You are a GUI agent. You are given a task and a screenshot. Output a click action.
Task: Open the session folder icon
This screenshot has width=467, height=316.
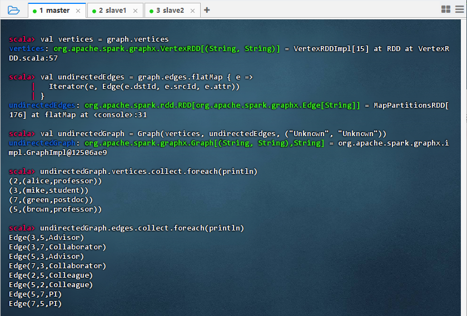(13, 11)
